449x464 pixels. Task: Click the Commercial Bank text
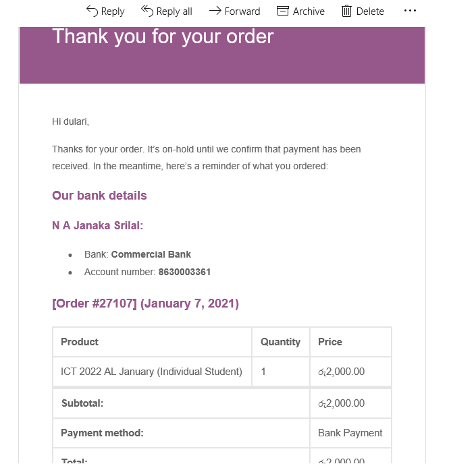[x=151, y=254]
